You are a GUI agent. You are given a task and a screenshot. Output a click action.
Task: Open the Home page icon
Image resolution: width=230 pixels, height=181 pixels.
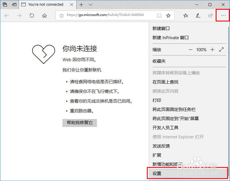[x=44, y=16]
